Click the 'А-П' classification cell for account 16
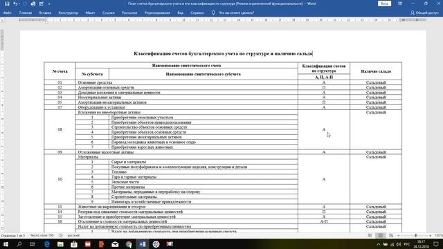This screenshot has height=249, width=443. point(324,221)
